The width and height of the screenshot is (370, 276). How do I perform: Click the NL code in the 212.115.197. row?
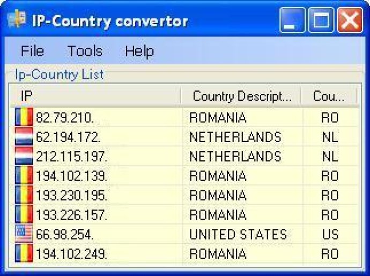click(x=330, y=156)
